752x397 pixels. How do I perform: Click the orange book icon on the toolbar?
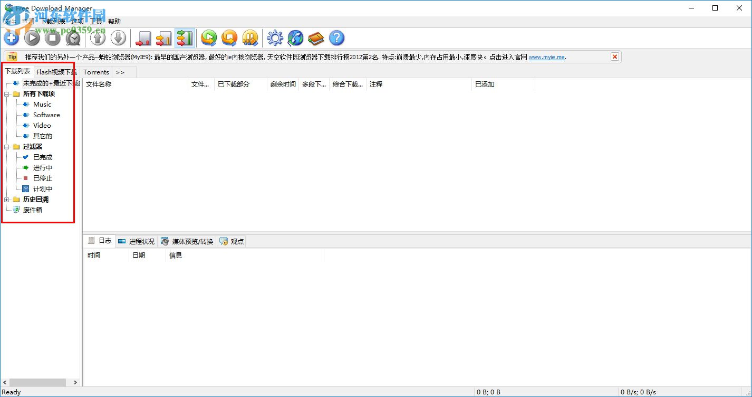tap(316, 37)
